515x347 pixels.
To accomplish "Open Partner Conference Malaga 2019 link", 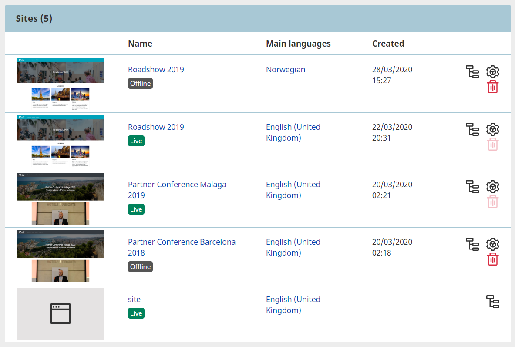I will coord(177,190).
